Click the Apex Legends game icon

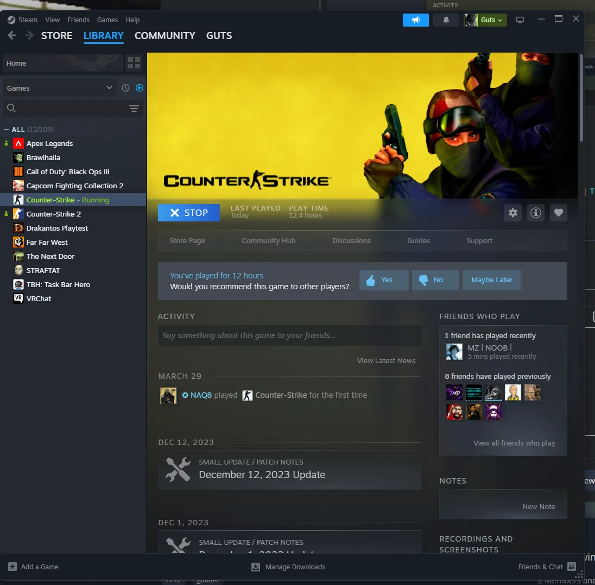(x=18, y=143)
